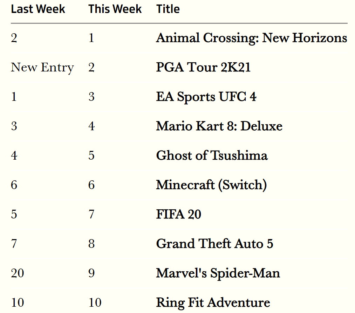Click Mario Kart 8: Deluxe title
The height and width of the screenshot is (313, 355).
pyautogui.click(x=219, y=126)
